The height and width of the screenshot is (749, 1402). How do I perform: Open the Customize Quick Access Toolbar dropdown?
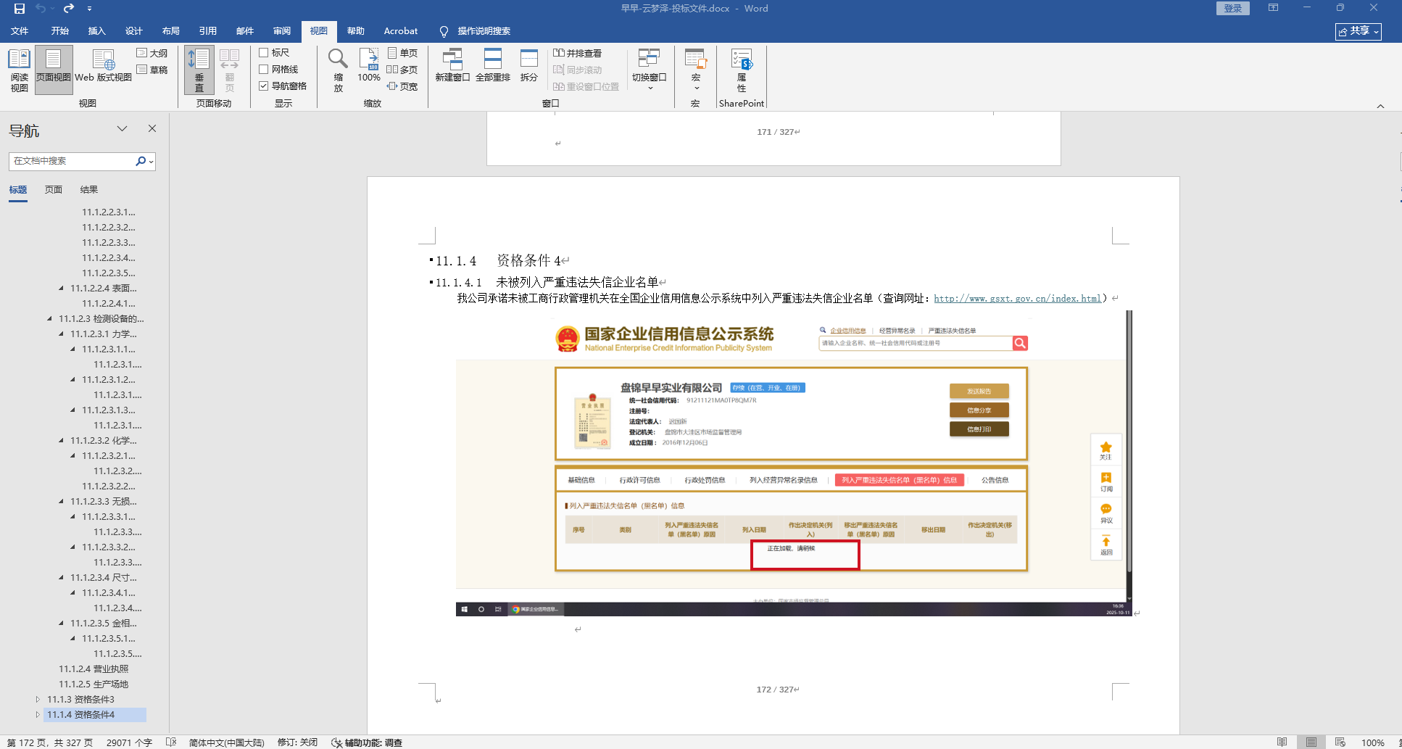click(x=89, y=9)
